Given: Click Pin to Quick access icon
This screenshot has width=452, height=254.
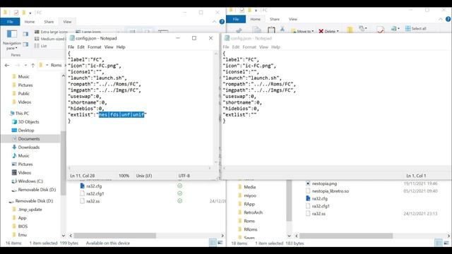Looking at the screenshot, I should (239, 30).
